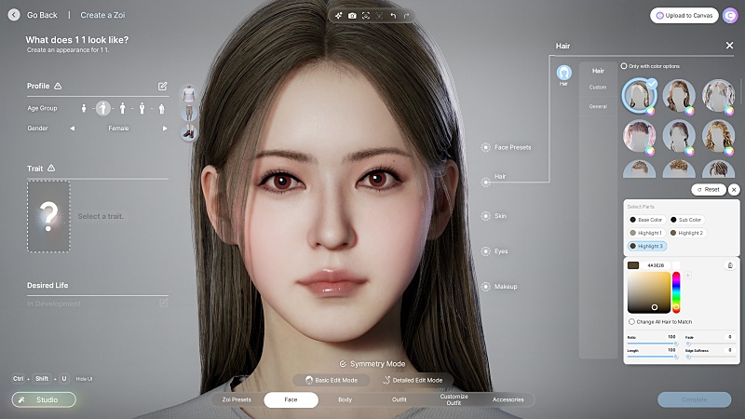Click the camera screenshot icon
The image size is (745, 419).
[352, 16]
